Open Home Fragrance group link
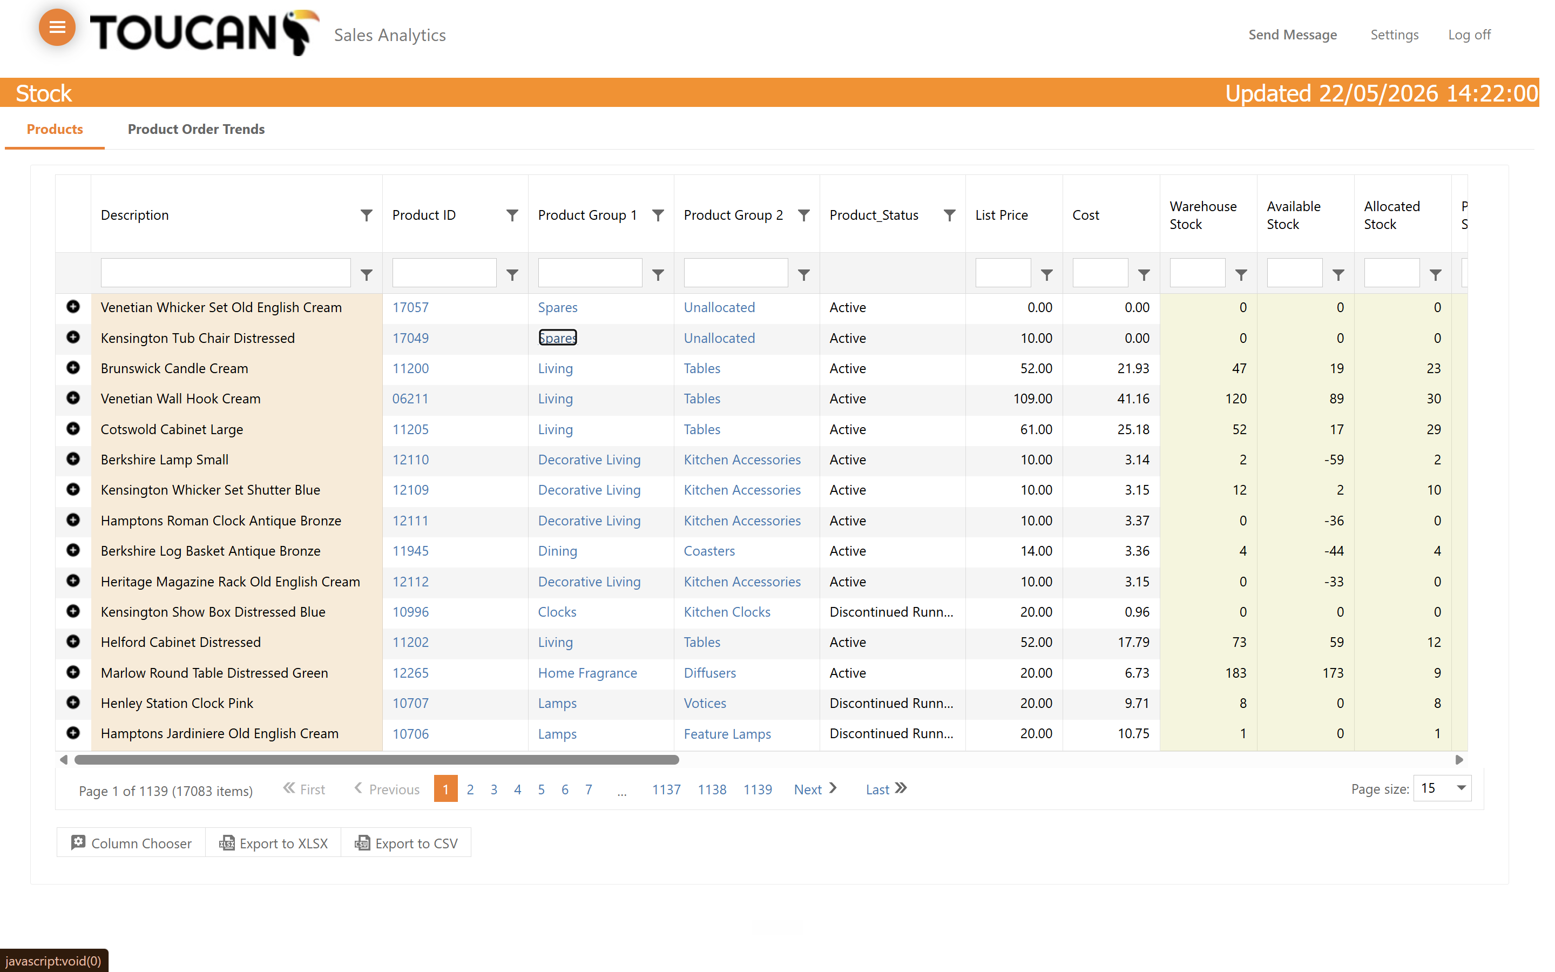This screenshot has width=1555, height=972. pos(587,673)
